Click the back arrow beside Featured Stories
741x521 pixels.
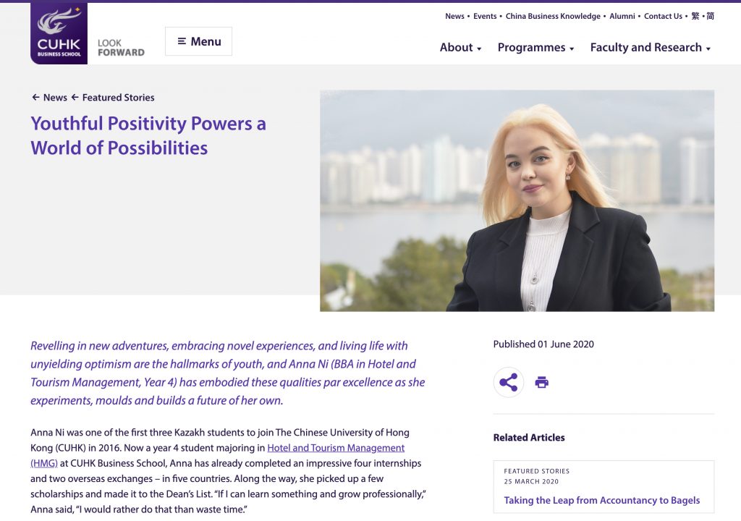[x=75, y=97]
